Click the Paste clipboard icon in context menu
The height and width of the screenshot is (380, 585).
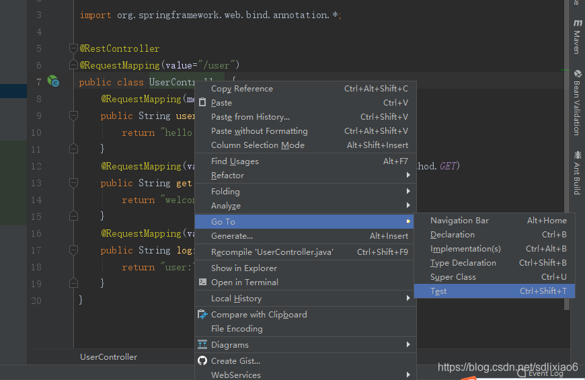(x=202, y=102)
